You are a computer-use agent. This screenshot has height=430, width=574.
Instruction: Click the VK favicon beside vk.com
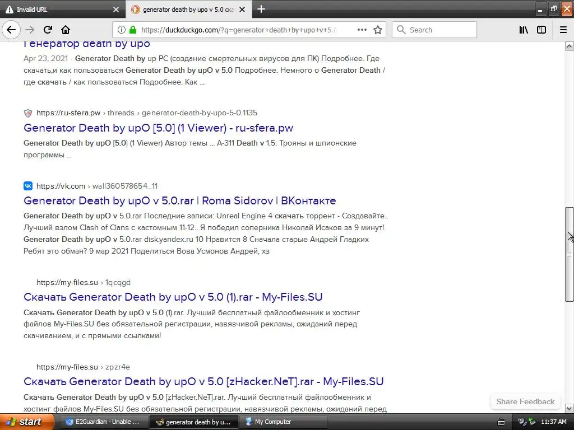28,186
